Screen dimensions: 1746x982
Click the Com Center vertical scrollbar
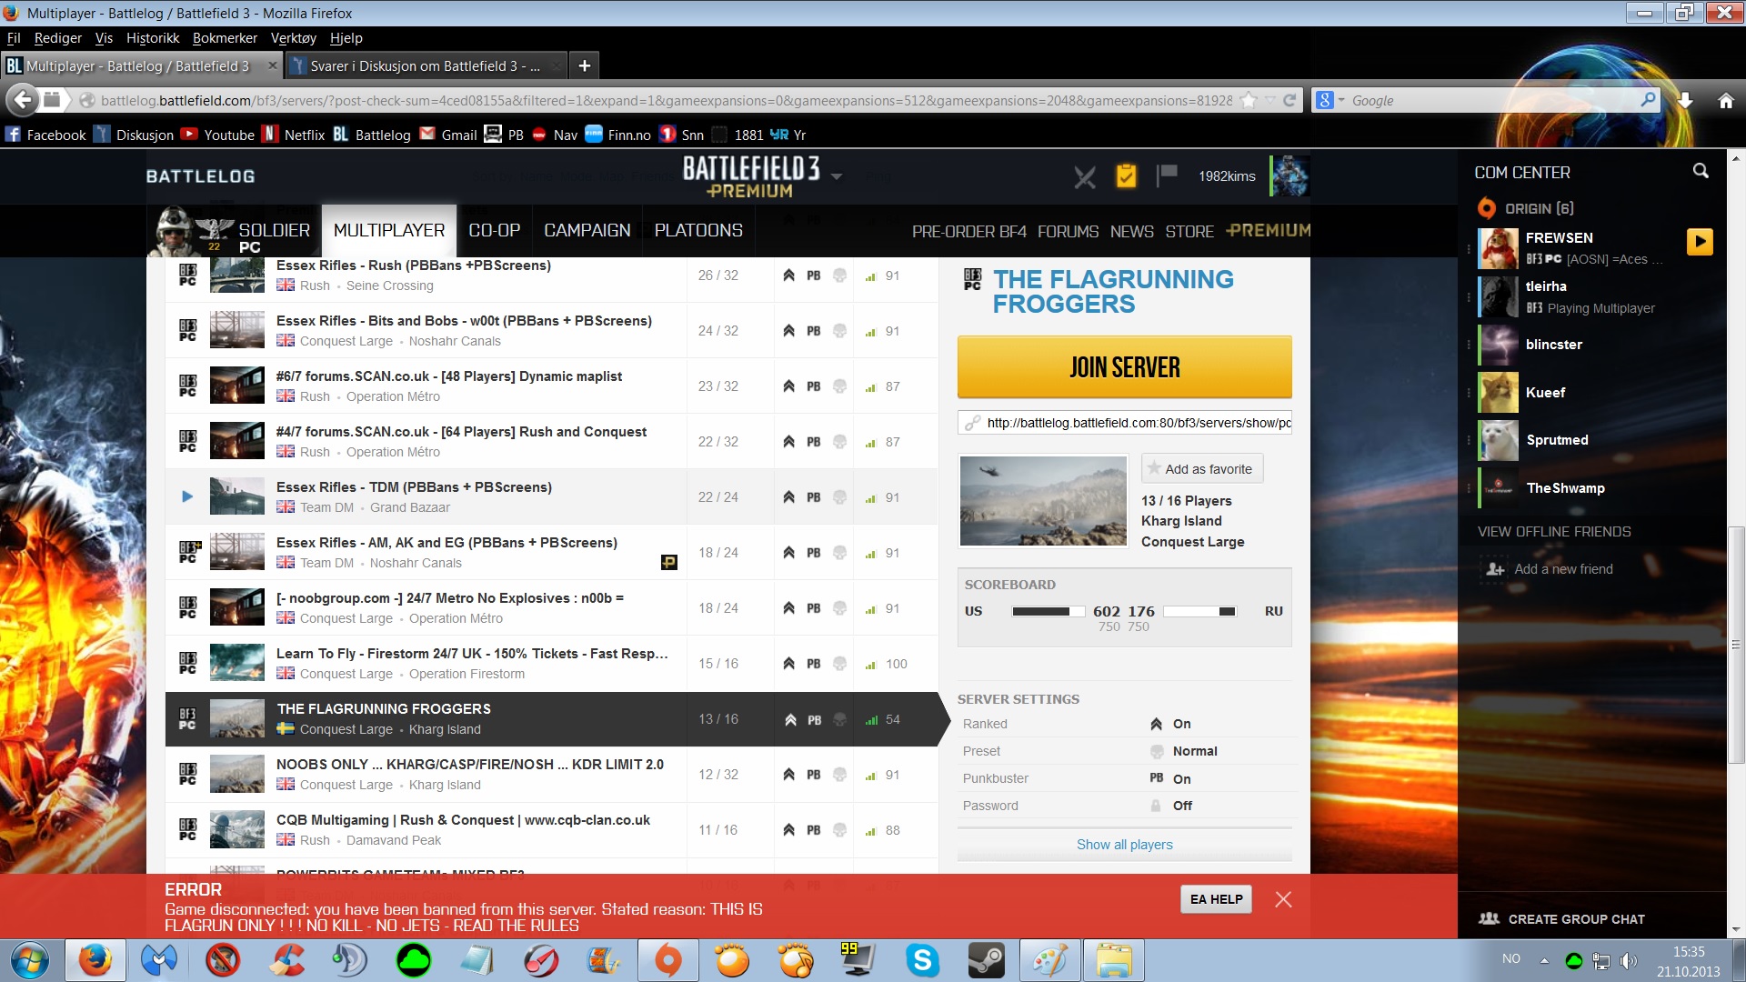(1736, 646)
